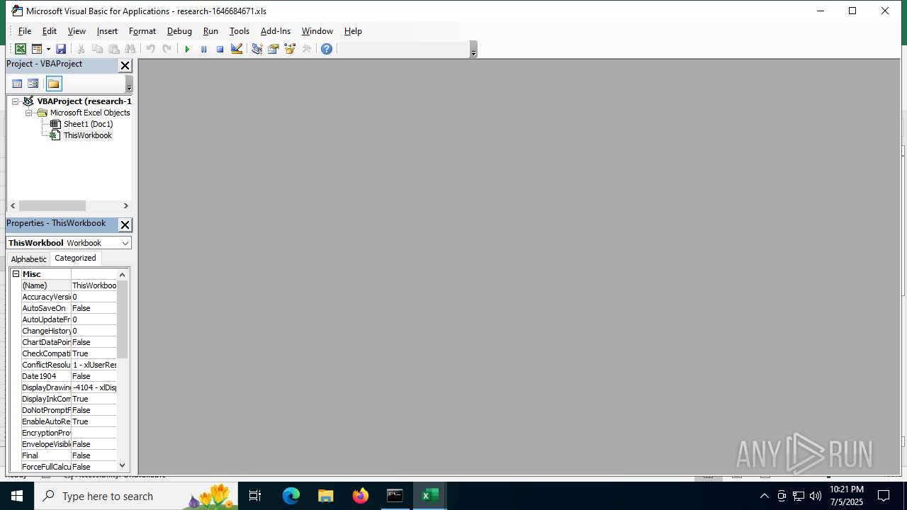Click the Copy toolbar icon

[98, 49]
